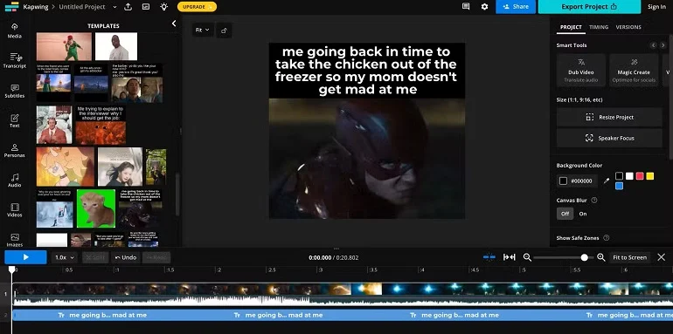Toggle the canvas lock icon
This screenshot has width=673, height=334.
pyautogui.click(x=224, y=31)
